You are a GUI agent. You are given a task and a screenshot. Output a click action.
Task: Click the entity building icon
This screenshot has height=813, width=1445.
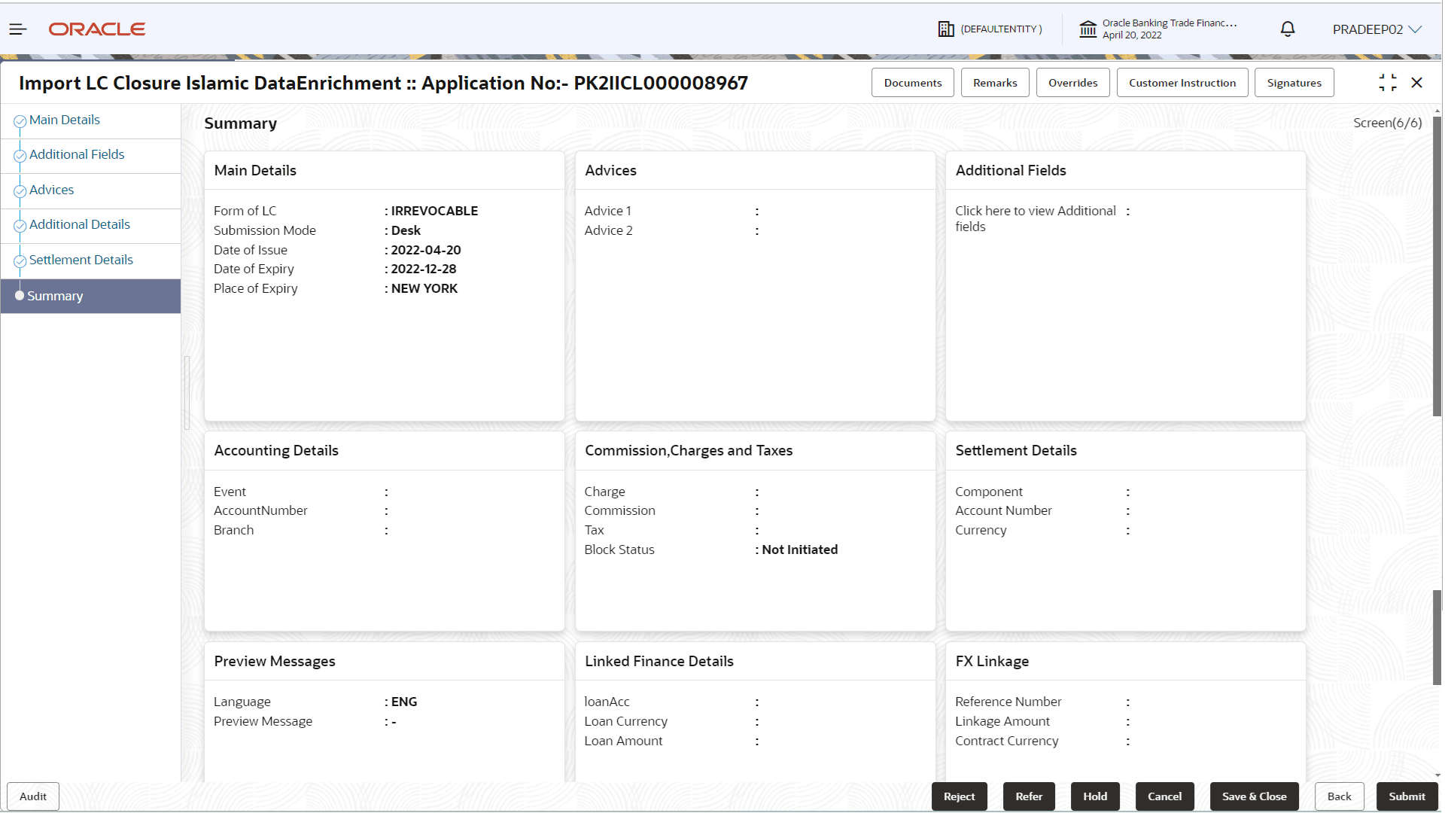[945, 29]
